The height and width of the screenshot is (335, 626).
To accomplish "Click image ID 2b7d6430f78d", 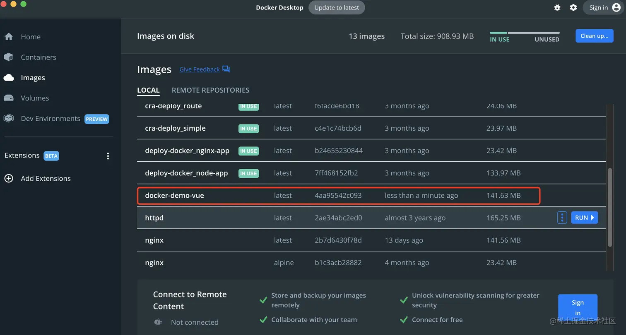I will pyautogui.click(x=338, y=240).
